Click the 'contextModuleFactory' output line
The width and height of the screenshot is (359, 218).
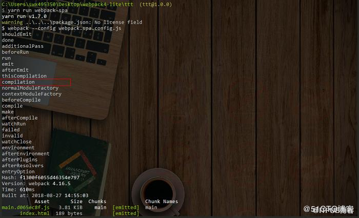[x=32, y=94]
